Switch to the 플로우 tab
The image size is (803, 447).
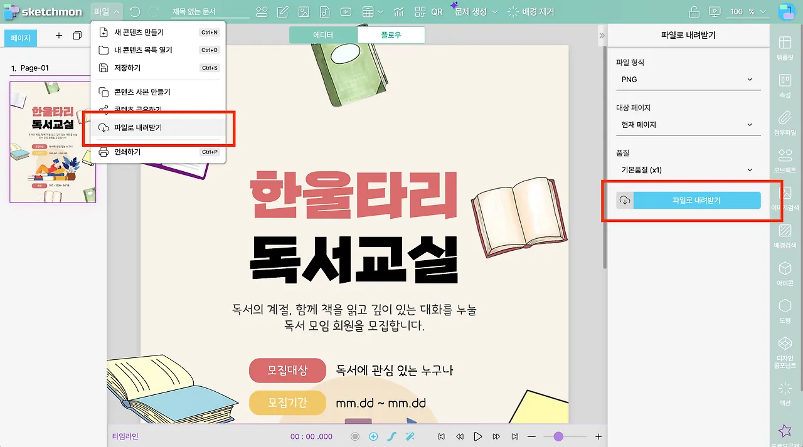pos(391,35)
